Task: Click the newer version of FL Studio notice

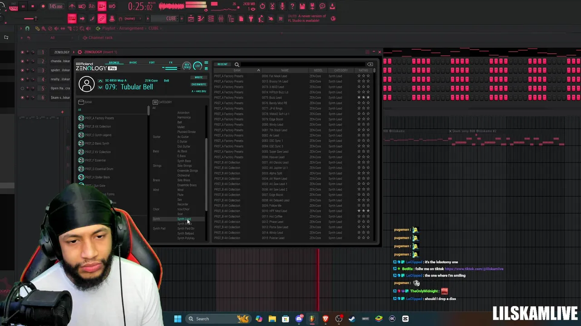Action: tap(307, 18)
